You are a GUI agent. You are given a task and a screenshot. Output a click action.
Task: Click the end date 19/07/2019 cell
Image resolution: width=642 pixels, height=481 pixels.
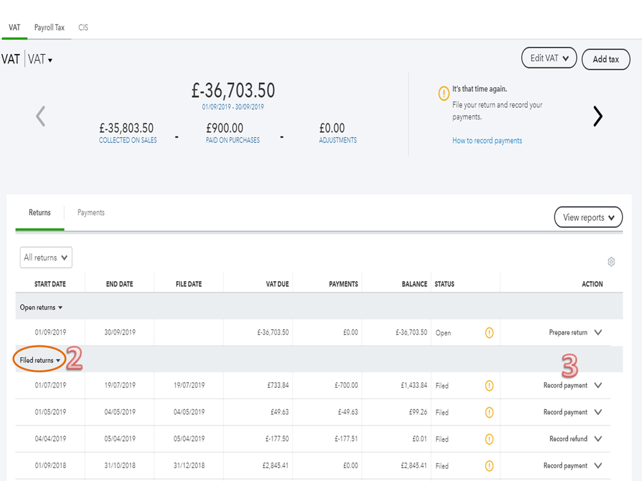pyautogui.click(x=120, y=385)
